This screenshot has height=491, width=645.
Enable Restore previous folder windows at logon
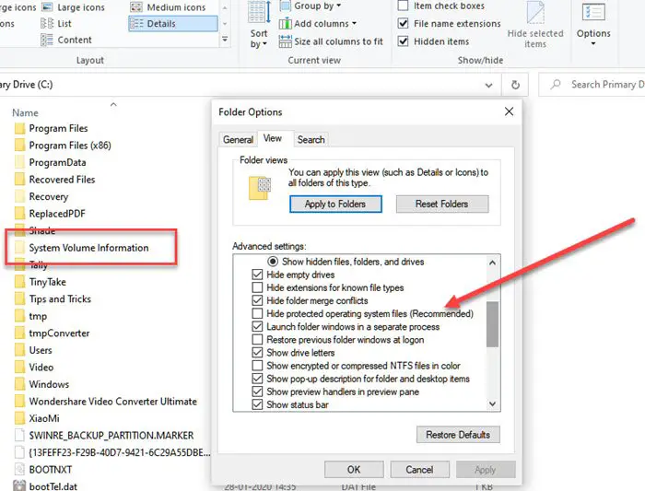(x=257, y=340)
